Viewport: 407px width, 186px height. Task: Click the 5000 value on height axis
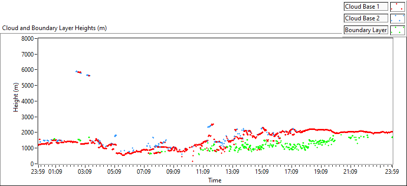click(28, 85)
